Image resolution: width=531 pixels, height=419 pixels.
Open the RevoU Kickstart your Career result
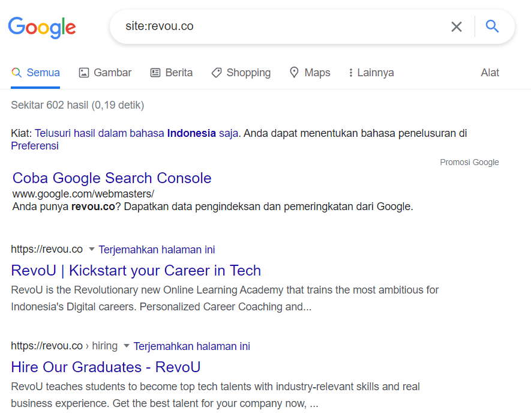click(x=136, y=270)
